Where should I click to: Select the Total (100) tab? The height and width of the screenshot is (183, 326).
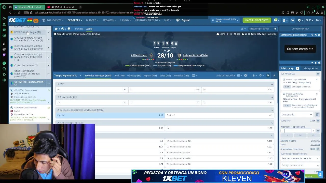[x=119, y=75]
